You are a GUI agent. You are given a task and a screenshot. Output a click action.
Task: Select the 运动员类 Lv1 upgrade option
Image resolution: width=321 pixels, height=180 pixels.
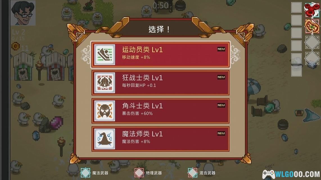coord(160,55)
